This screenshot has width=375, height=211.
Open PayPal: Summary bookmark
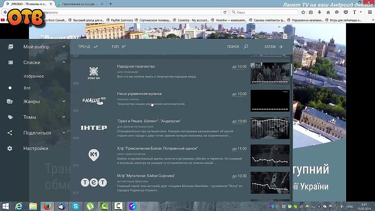(120, 20)
